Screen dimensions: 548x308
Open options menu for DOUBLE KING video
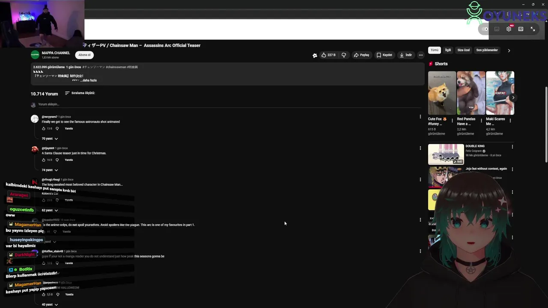pos(512,147)
